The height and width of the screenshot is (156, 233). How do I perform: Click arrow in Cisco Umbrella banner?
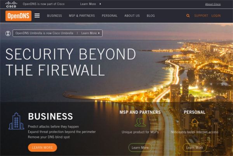pyautogui.click(x=99, y=33)
